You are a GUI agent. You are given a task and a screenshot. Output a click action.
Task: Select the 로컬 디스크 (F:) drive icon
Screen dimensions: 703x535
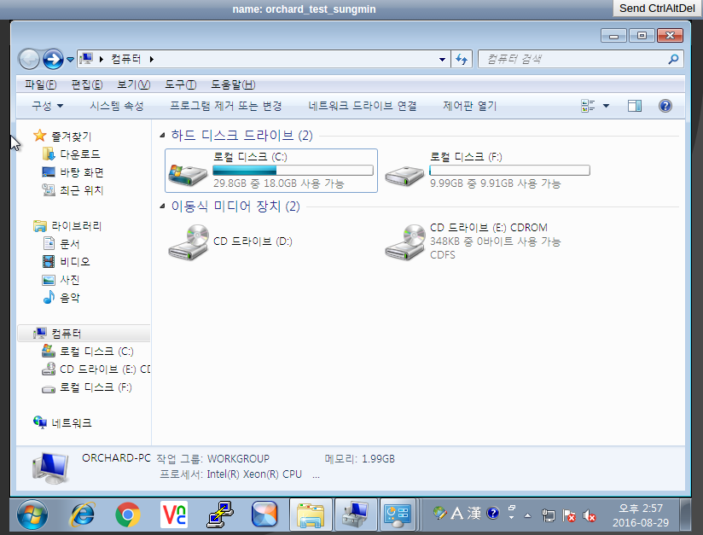pyautogui.click(x=404, y=176)
